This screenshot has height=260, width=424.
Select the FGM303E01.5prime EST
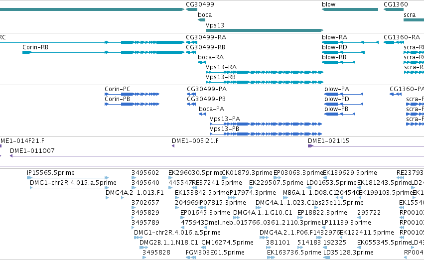[x=191, y=258]
